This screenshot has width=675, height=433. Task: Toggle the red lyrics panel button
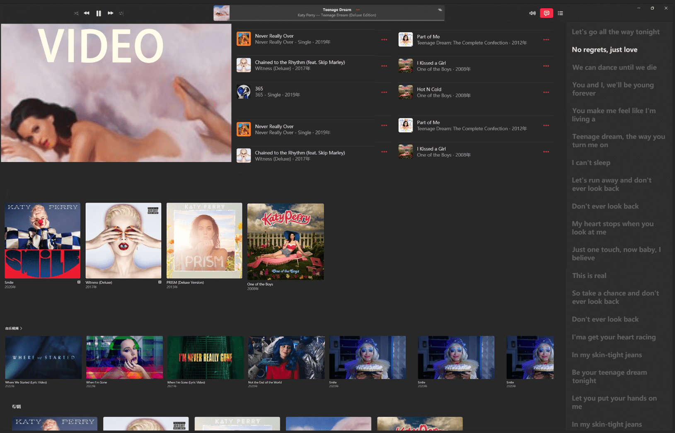click(x=547, y=13)
